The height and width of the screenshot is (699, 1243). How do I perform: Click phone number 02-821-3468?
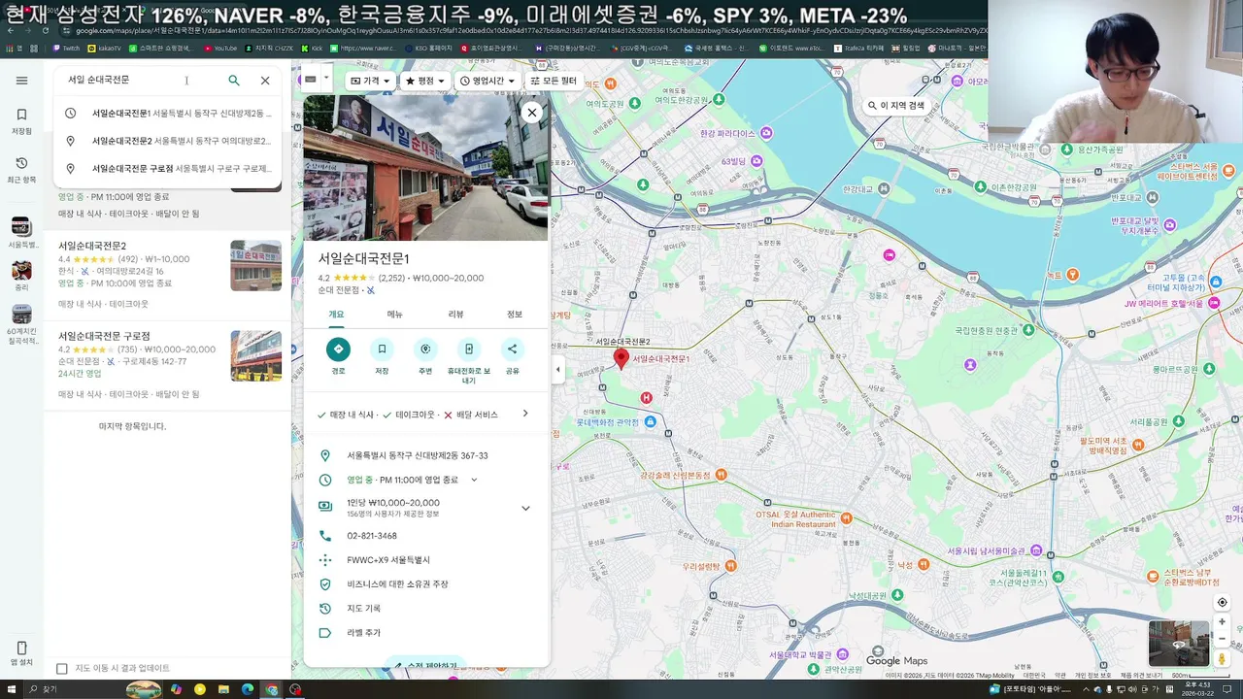(x=372, y=536)
